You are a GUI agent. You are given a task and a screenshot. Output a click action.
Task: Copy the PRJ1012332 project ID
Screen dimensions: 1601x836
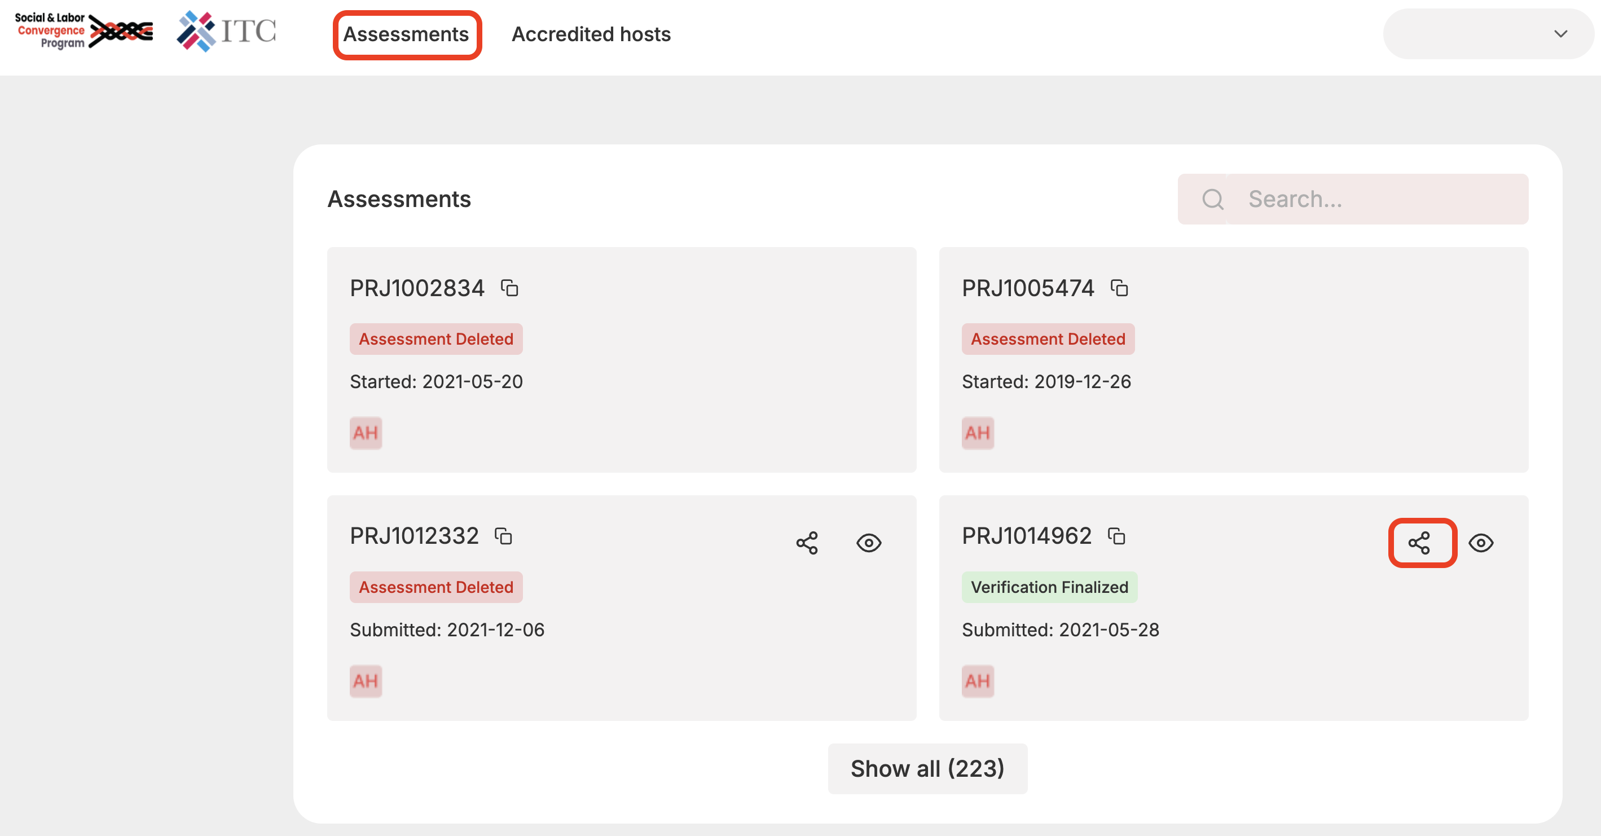click(x=503, y=536)
